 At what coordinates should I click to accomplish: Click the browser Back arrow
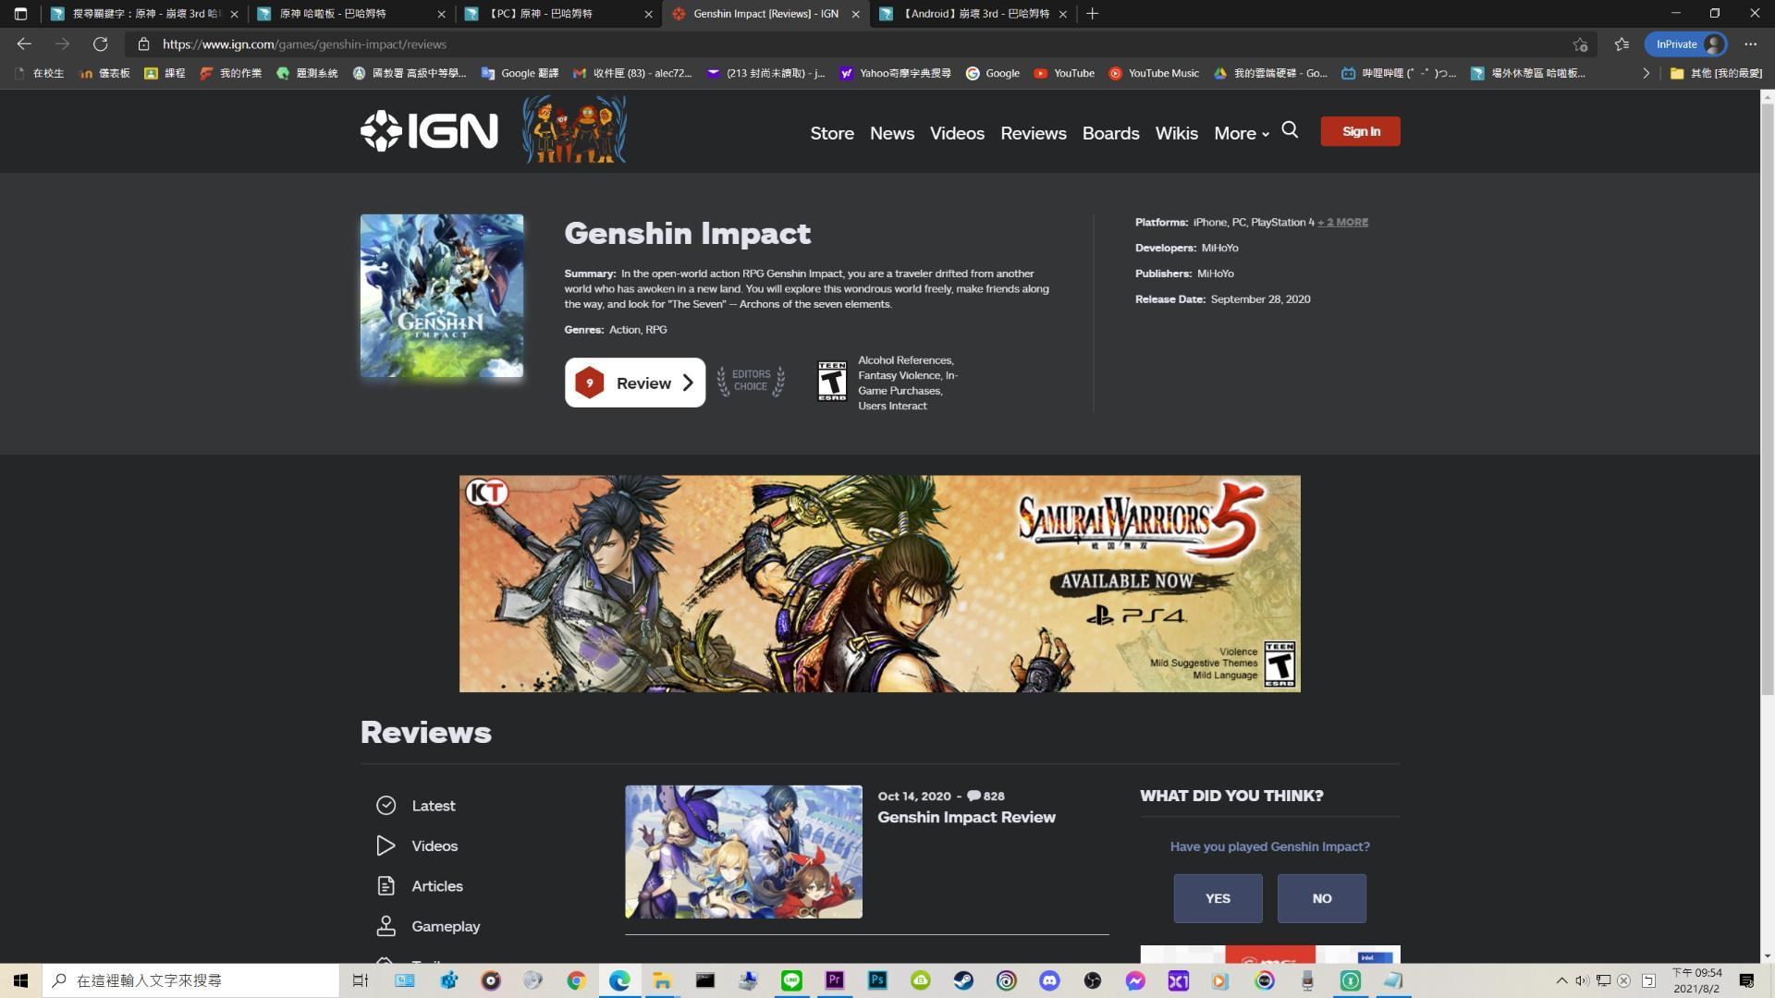(x=24, y=43)
